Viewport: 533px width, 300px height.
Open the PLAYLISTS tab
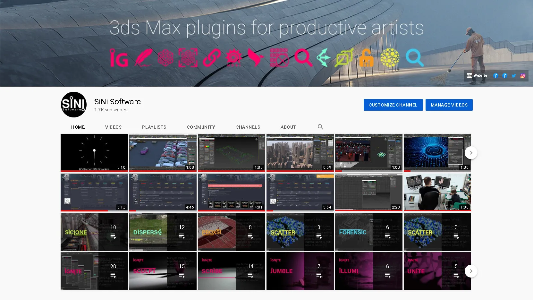click(154, 127)
